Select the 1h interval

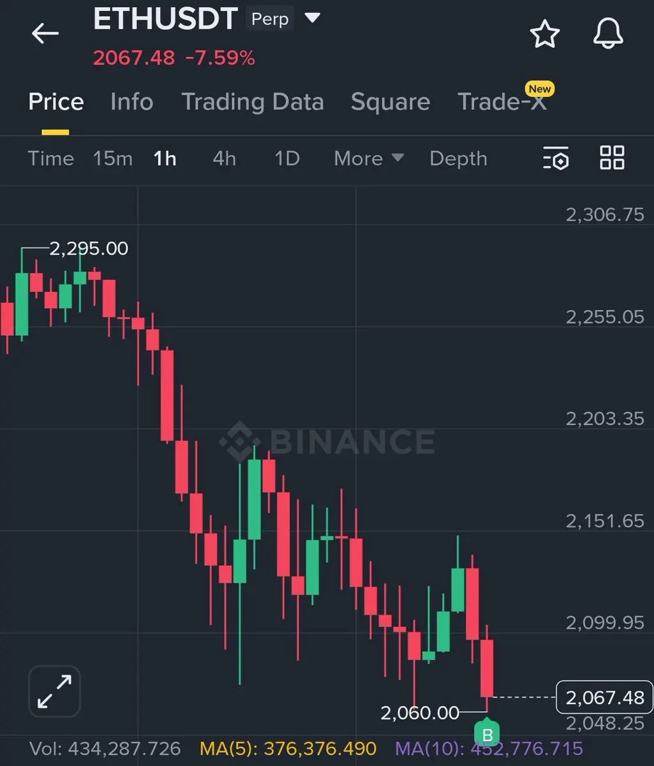click(x=165, y=158)
